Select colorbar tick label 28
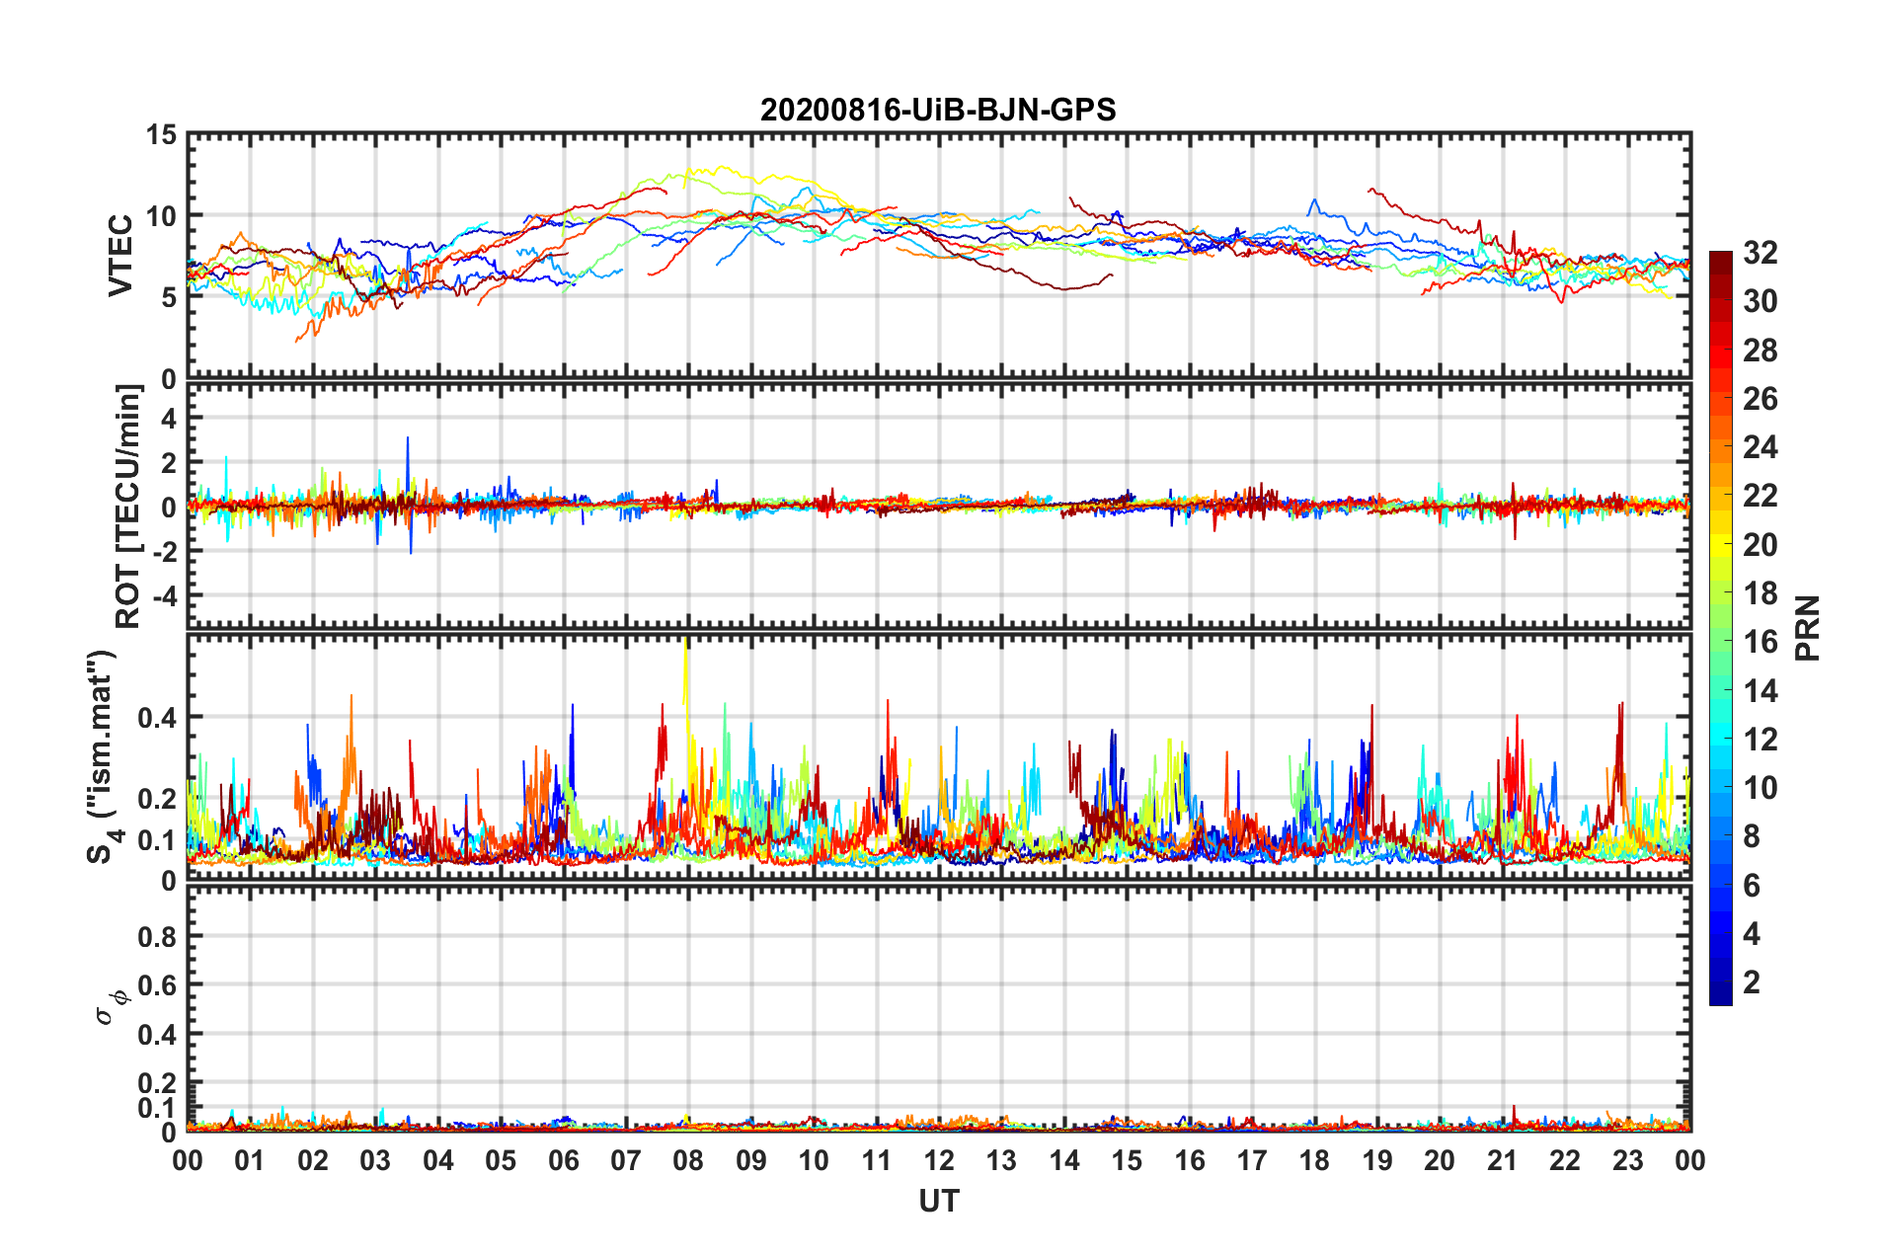Screen dimensions: 1878x1256 (1760, 351)
